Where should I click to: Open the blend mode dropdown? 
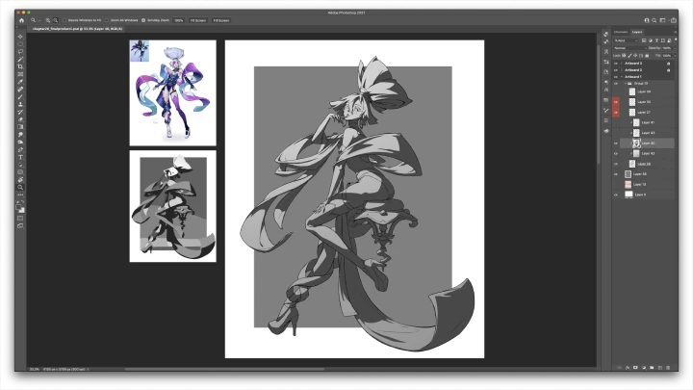click(630, 47)
